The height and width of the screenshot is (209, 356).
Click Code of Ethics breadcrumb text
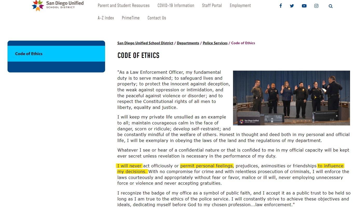click(243, 43)
